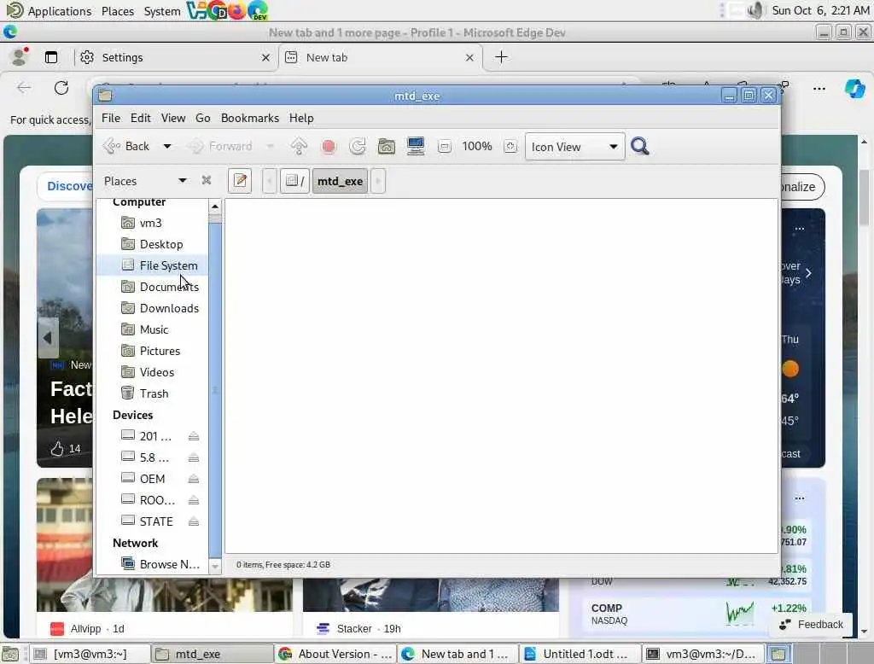Image resolution: width=874 pixels, height=664 pixels.
Task: Click the red Stop loading icon
Action: coord(329,147)
